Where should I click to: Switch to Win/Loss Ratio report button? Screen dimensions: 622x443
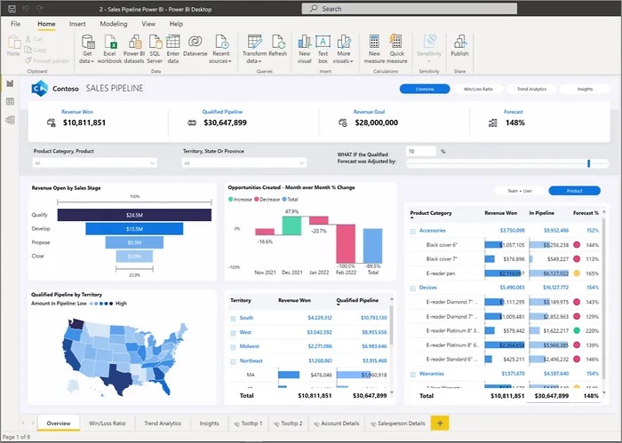point(478,89)
